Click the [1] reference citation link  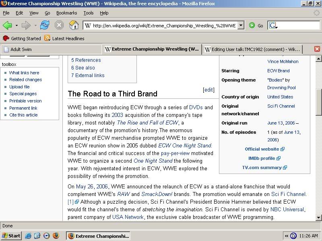73,202
